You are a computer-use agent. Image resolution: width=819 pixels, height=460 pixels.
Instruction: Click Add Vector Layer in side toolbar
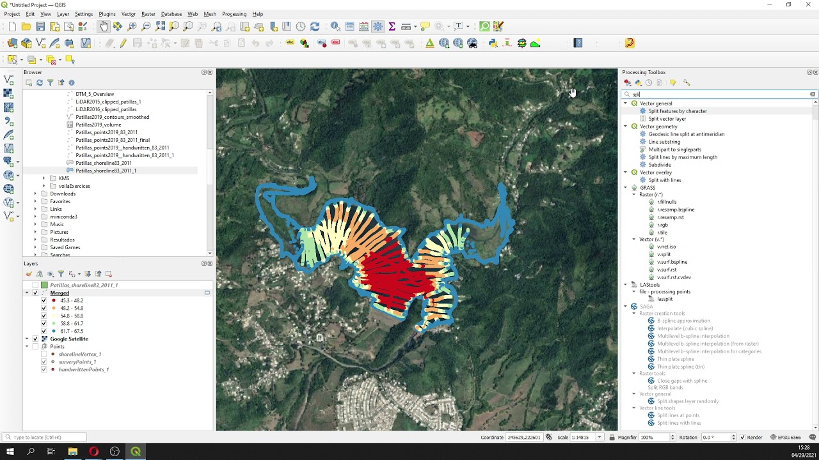pos(8,80)
